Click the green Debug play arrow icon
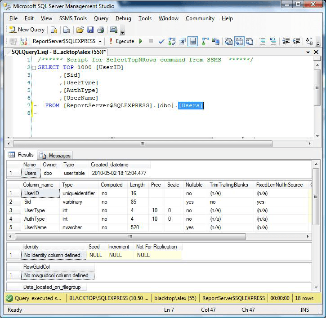The height and width of the screenshot is (318, 326). pyautogui.click(x=141, y=41)
